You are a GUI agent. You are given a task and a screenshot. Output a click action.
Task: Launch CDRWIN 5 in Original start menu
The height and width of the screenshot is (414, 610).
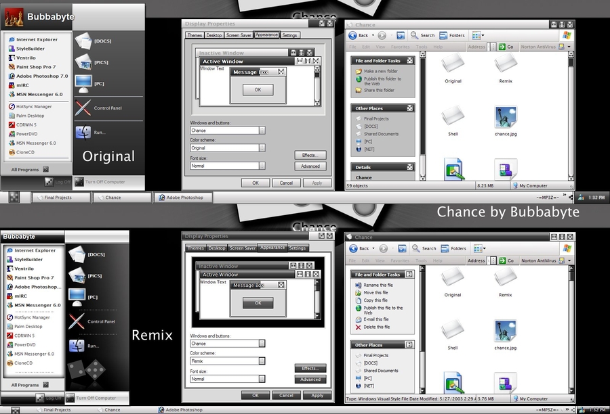coord(22,124)
